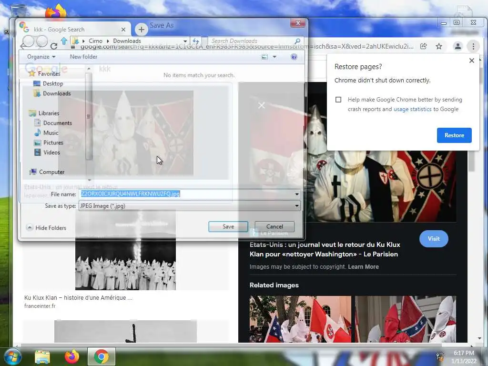Viewport: 488px width, 366px height.
Task: Open File Explorer from taskbar
Action: [x=42, y=356]
